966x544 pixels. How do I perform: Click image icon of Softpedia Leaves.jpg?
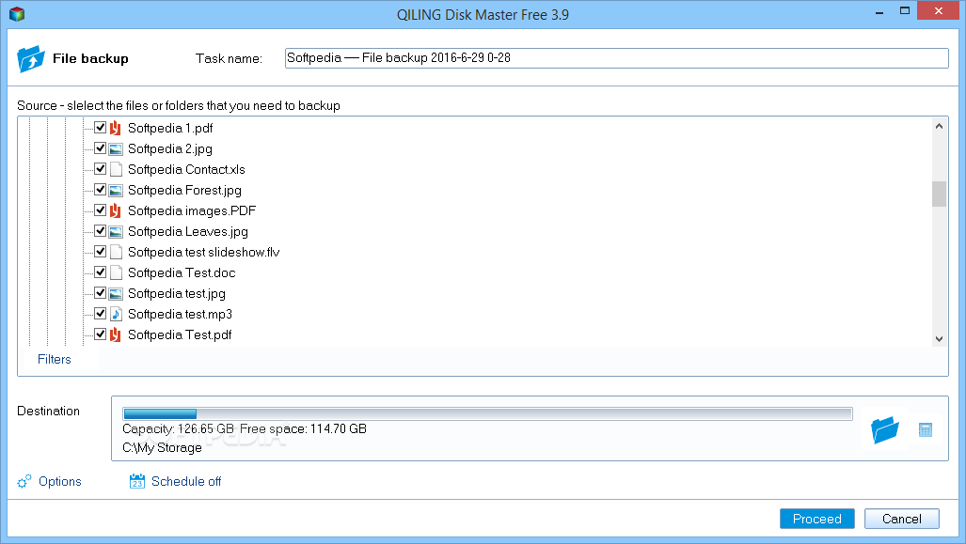[115, 231]
